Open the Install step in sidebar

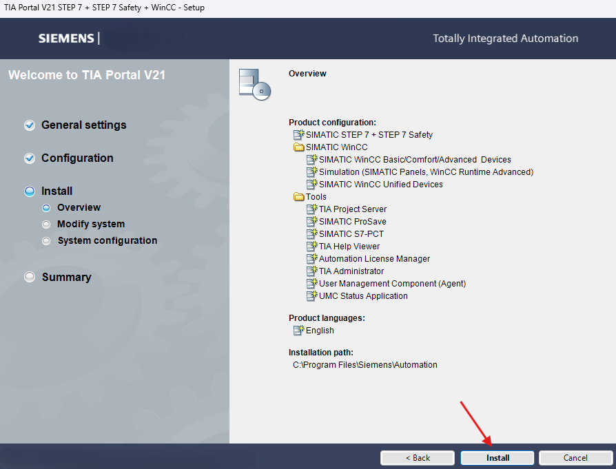tap(57, 191)
